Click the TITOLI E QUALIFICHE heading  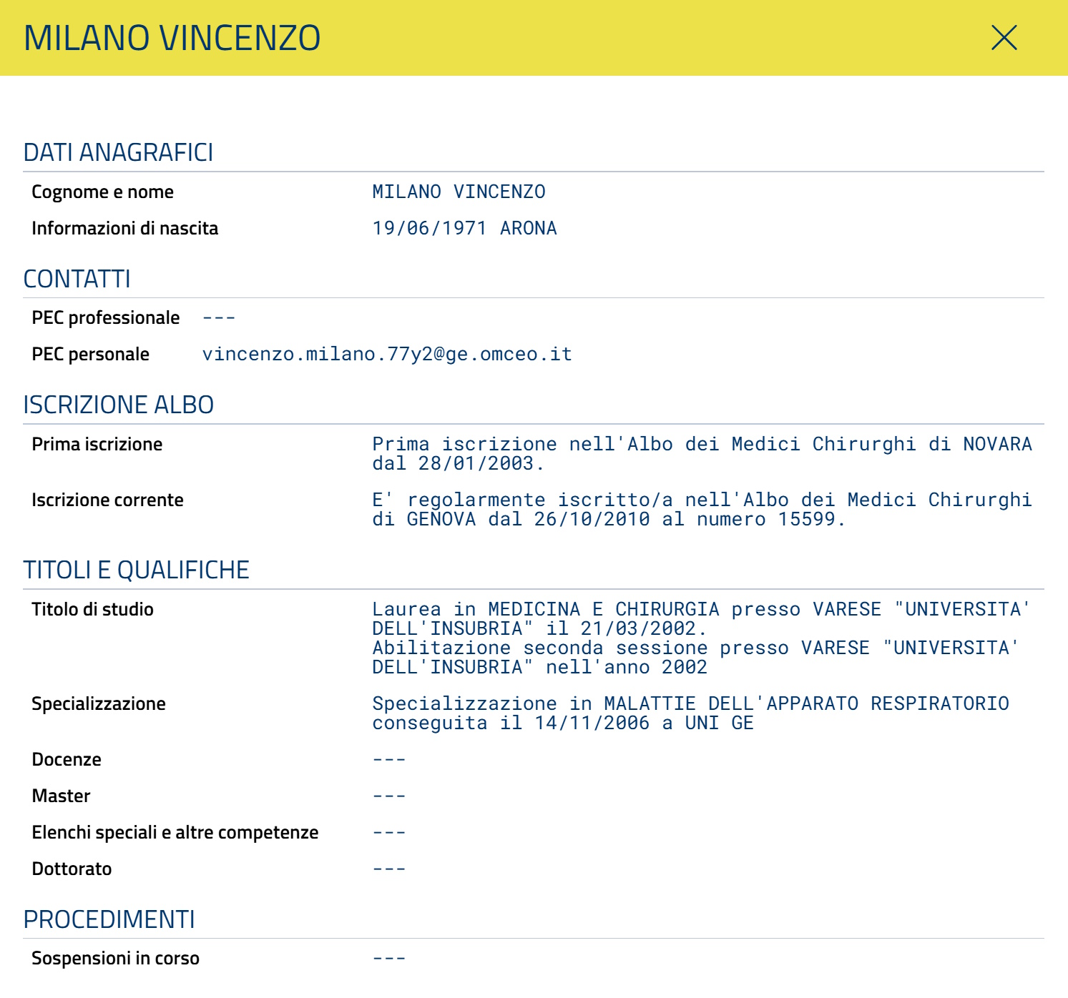pos(136,570)
